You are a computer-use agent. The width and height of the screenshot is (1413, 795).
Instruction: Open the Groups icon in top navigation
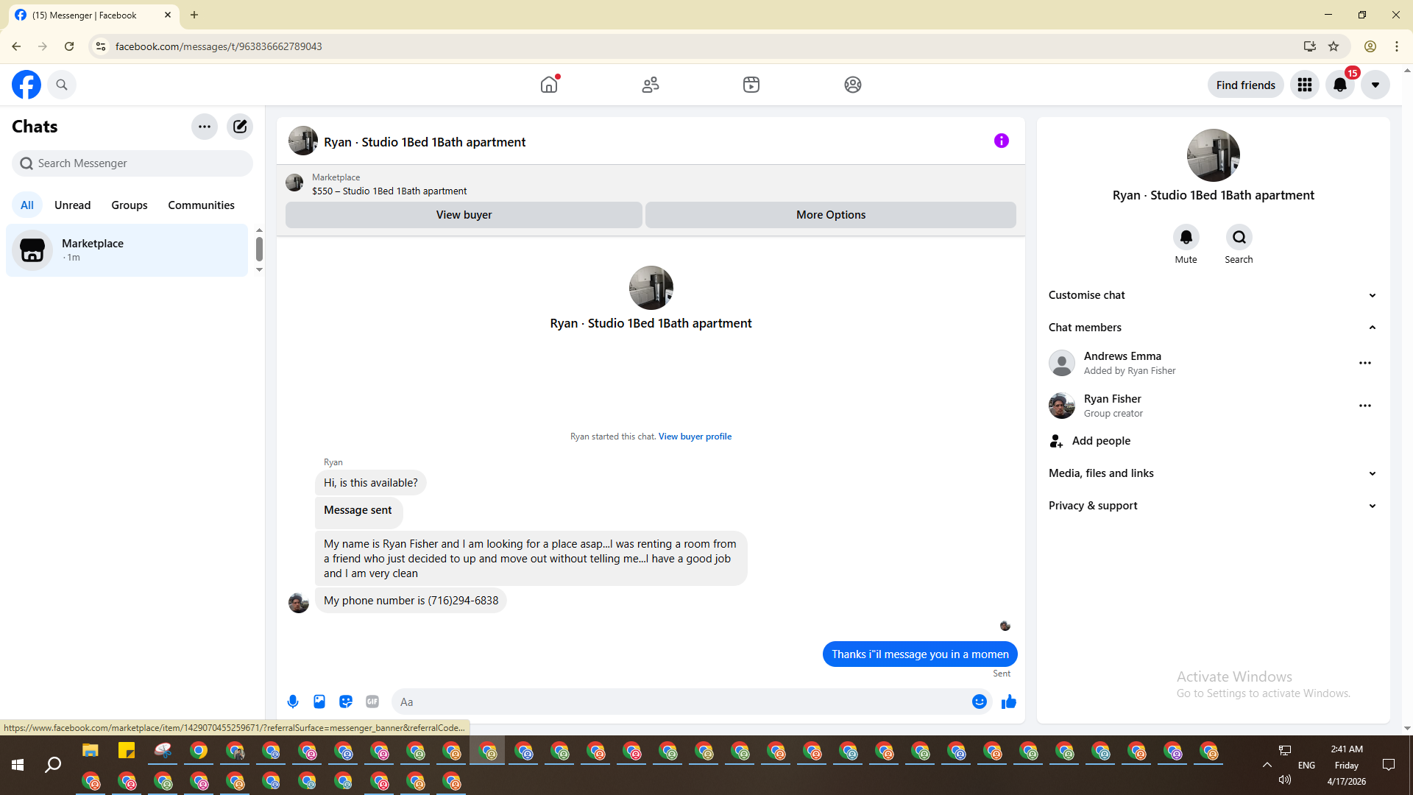tap(853, 85)
